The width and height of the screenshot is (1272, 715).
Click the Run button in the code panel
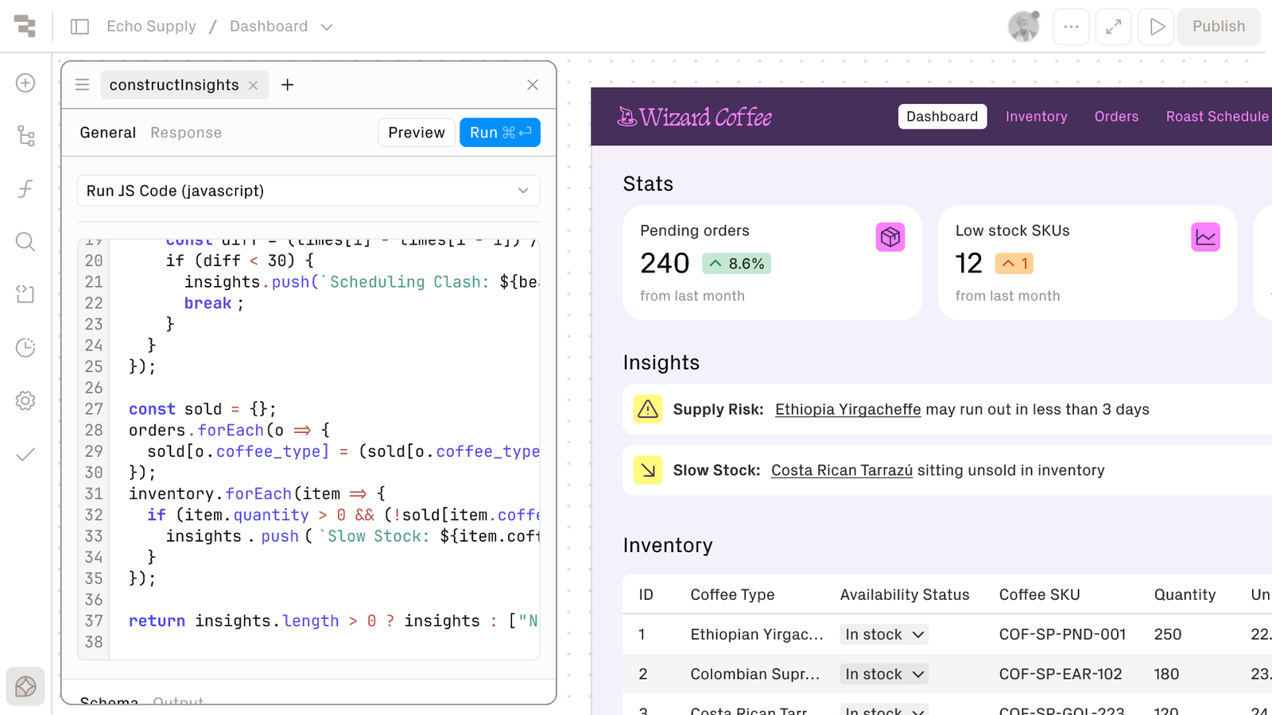[x=499, y=132]
